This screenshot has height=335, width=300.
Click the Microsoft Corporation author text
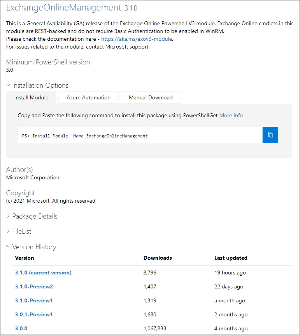pos(33,177)
